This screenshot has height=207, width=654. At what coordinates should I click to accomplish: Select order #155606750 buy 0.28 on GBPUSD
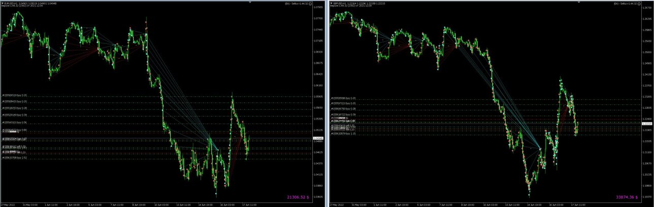[x=344, y=109]
